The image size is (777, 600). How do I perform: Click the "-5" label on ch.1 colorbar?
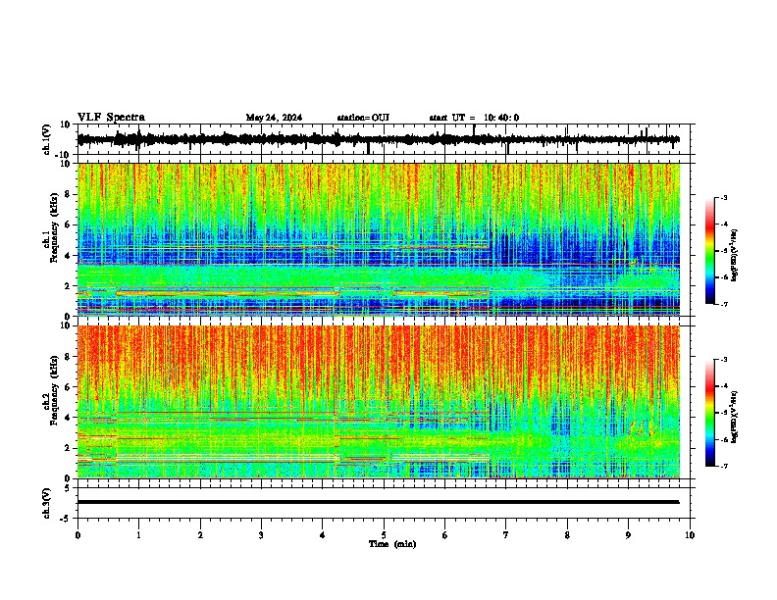(724, 251)
